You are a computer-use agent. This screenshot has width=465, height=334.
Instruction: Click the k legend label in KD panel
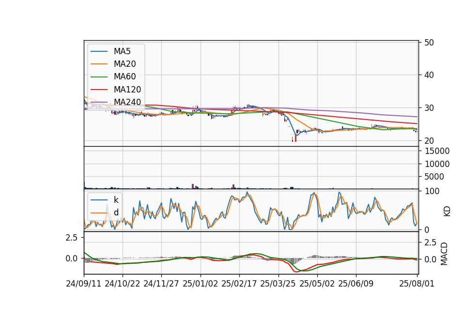116,200
